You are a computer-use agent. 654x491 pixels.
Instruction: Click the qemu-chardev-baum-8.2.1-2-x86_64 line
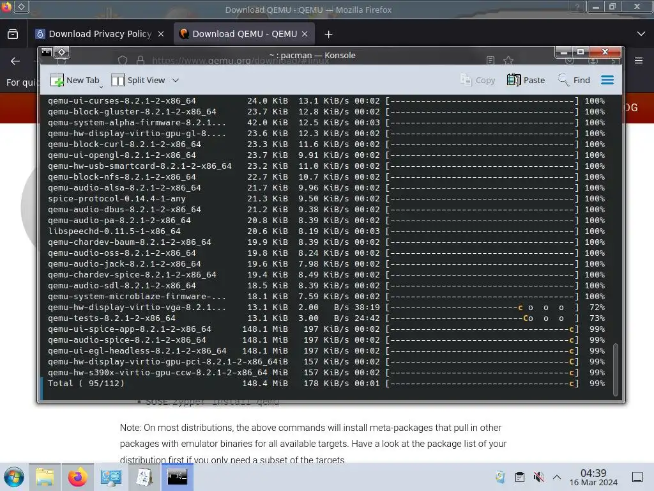326,242
